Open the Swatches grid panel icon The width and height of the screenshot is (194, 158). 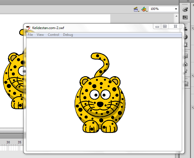pyautogui.click(x=185, y=17)
